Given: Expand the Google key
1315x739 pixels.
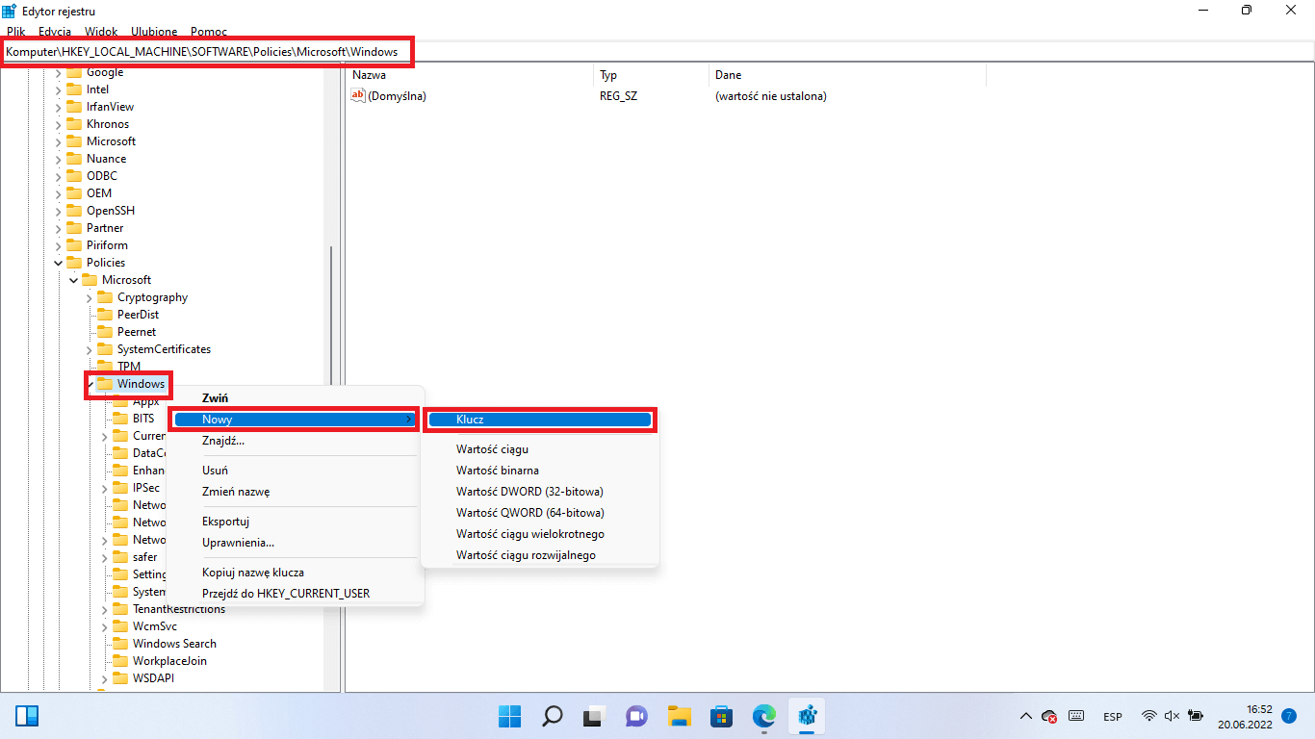Looking at the screenshot, I should coord(59,72).
